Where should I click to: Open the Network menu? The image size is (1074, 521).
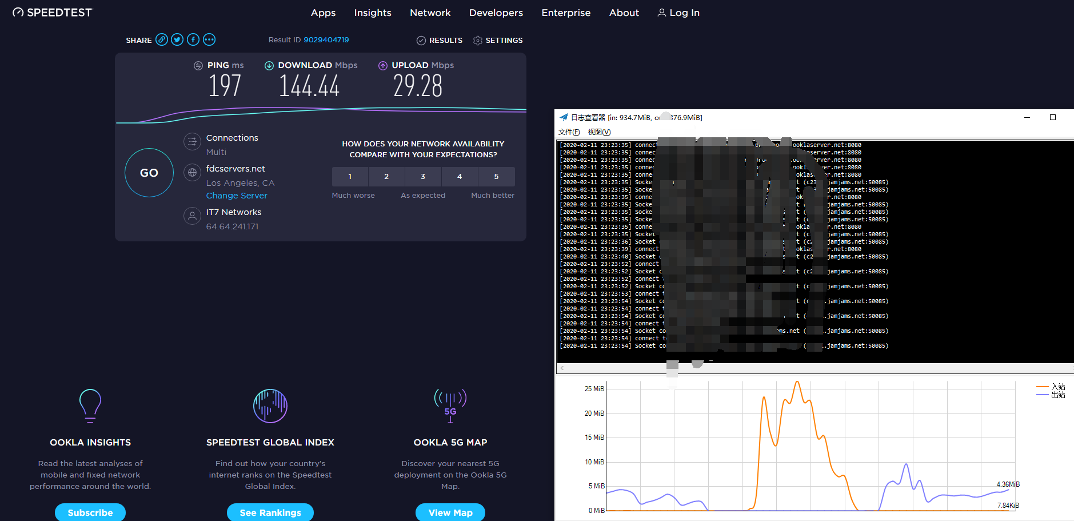[430, 13]
